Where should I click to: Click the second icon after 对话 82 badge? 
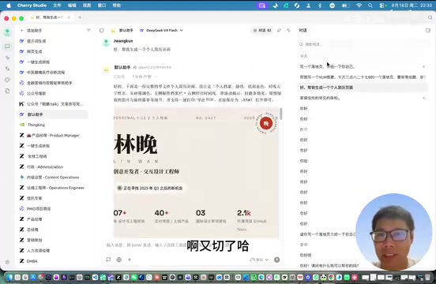288,30
